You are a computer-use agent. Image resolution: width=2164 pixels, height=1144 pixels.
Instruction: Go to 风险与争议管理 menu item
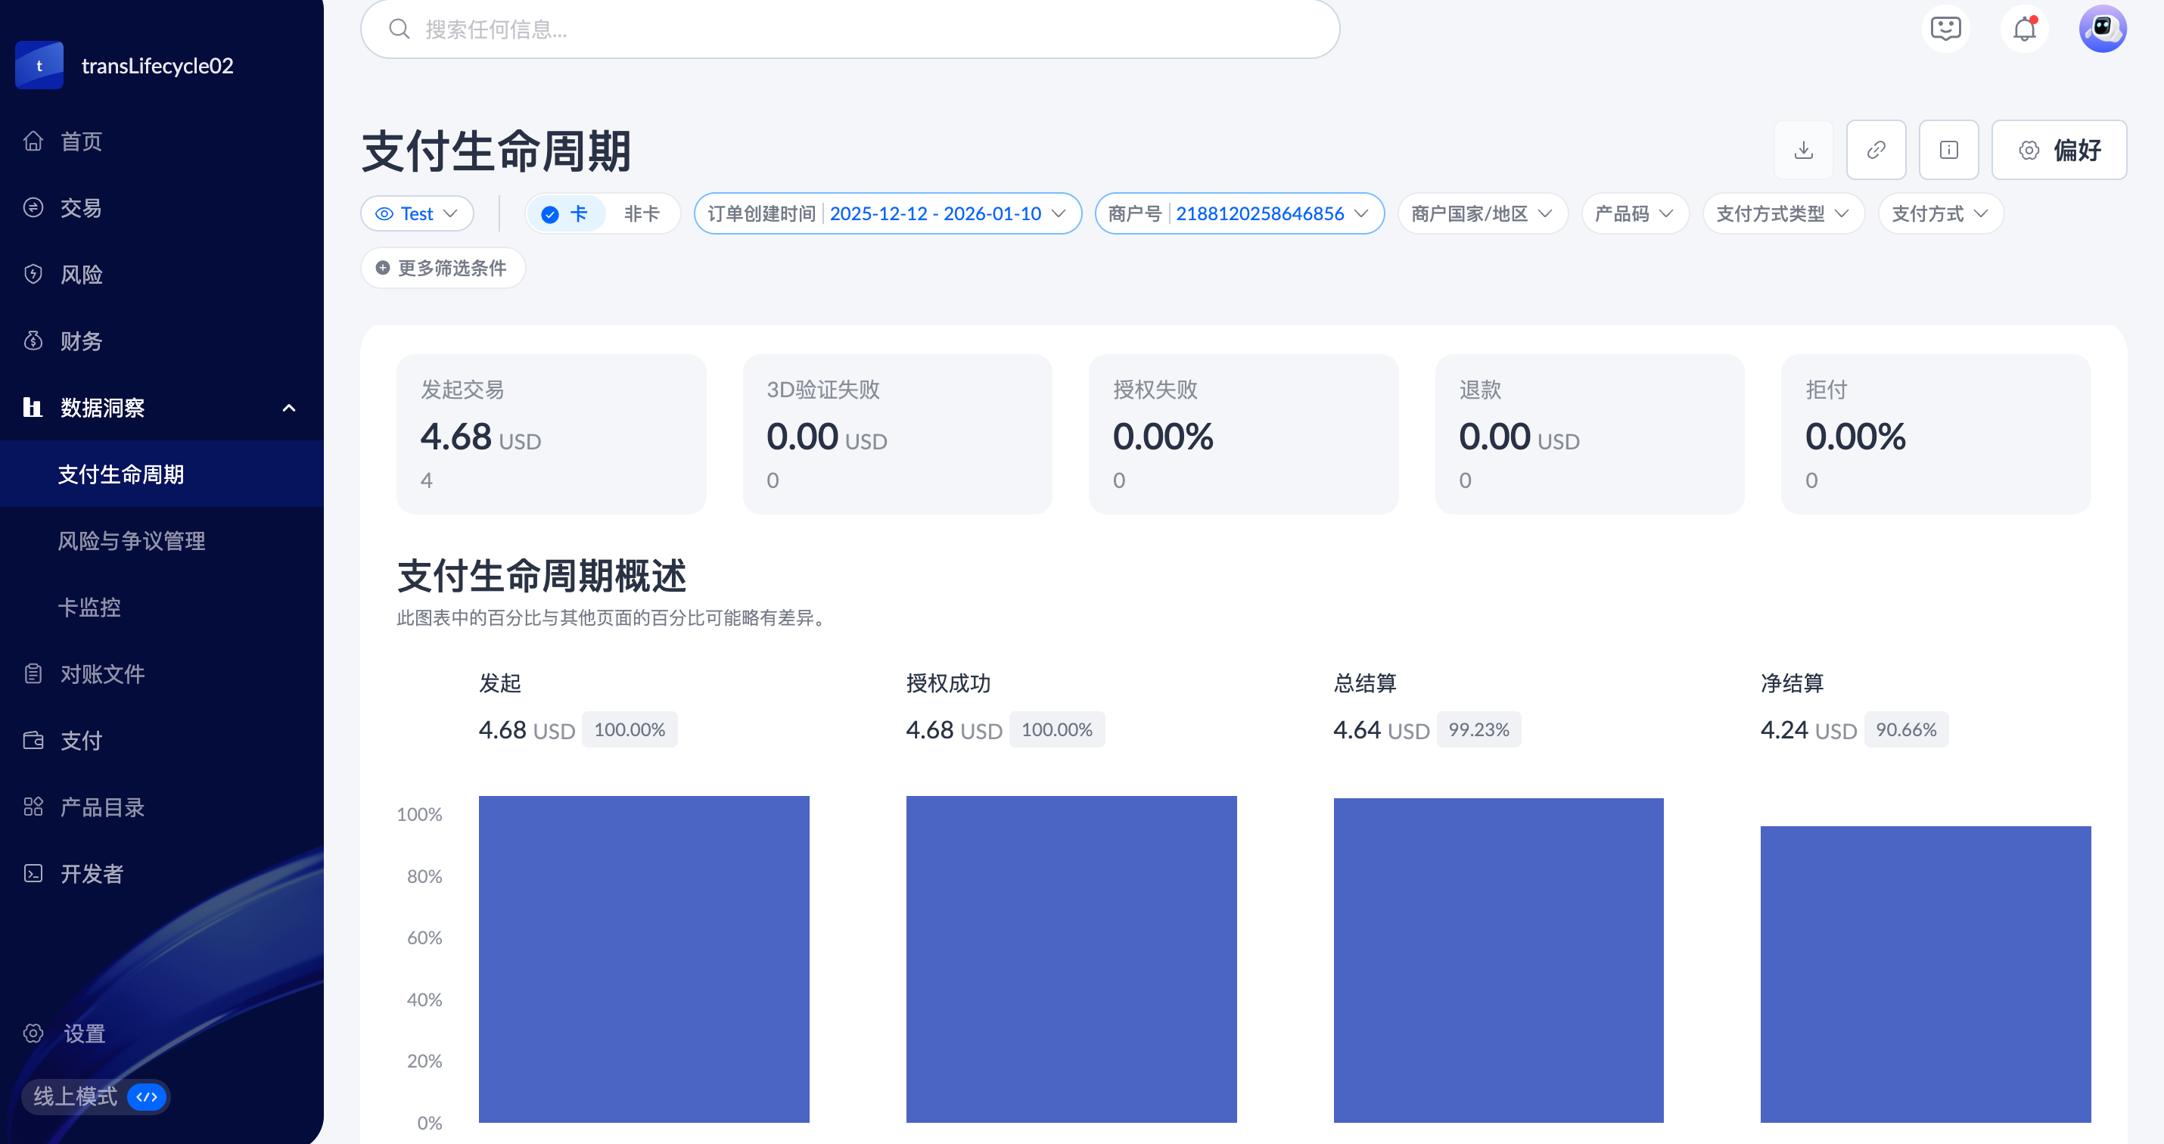[x=131, y=541]
